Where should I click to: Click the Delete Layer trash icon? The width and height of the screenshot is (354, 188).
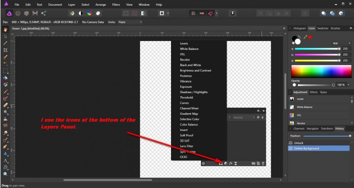click(x=263, y=163)
